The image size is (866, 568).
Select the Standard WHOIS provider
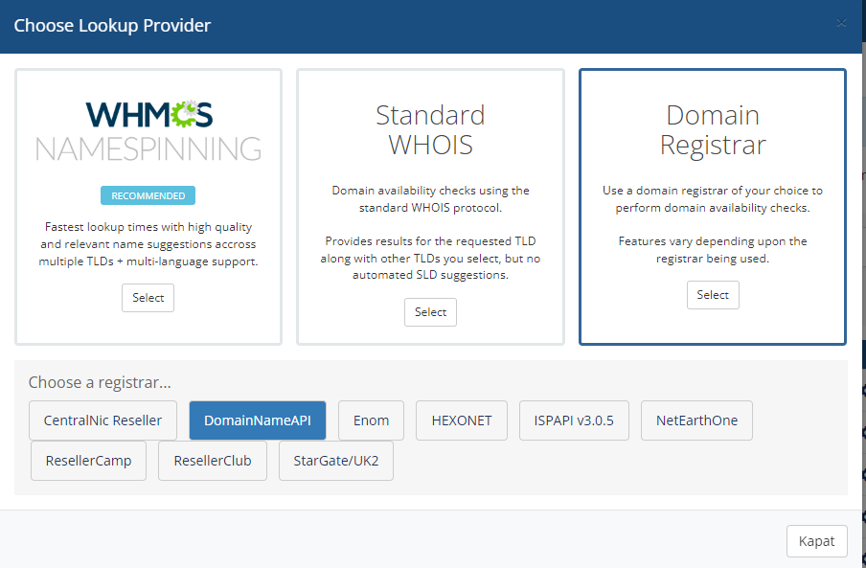pos(430,312)
